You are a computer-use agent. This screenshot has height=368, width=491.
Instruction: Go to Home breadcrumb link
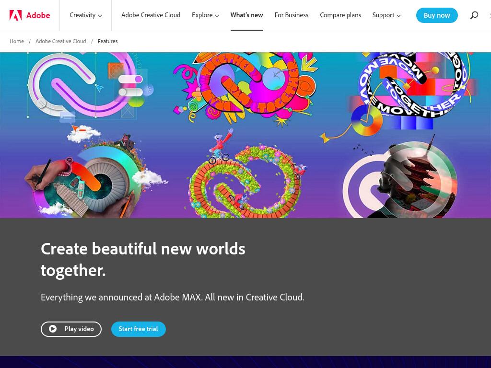coord(17,41)
